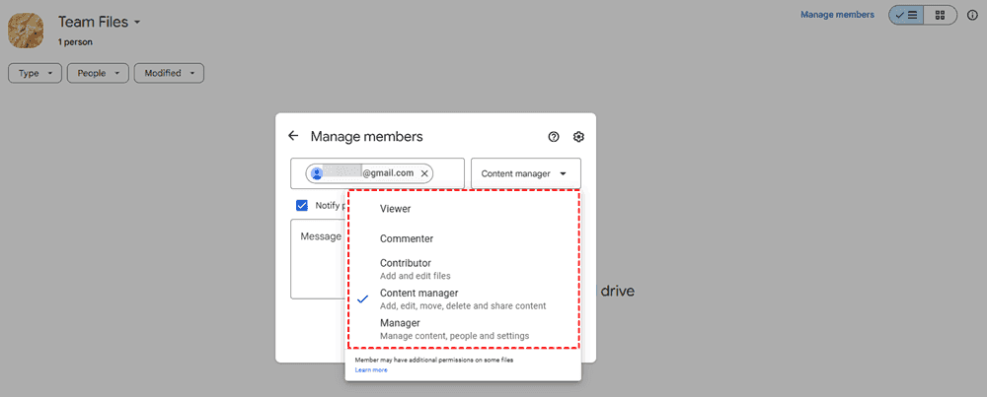The height and width of the screenshot is (397, 987).
Task: Click the Content manager role dropdown
Action: coord(525,173)
